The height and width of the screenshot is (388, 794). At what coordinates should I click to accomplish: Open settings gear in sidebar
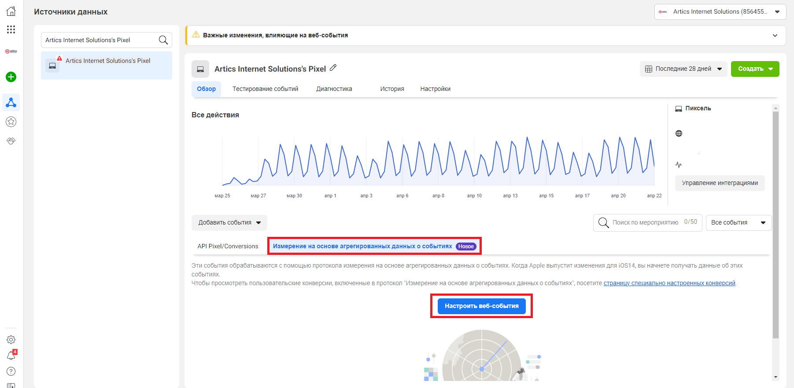(11, 340)
